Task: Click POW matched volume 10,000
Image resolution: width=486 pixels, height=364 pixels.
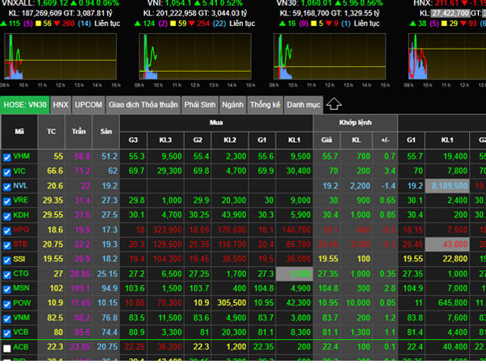Action: [x=358, y=303]
